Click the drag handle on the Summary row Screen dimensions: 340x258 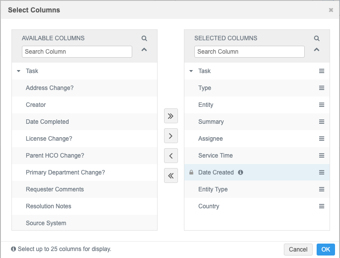pyautogui.click(x=322, y=122)
